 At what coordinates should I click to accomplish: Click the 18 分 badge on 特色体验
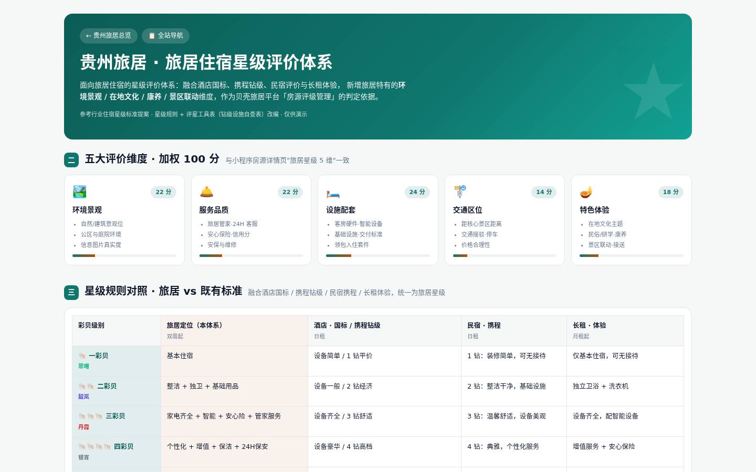pos(671,192)
